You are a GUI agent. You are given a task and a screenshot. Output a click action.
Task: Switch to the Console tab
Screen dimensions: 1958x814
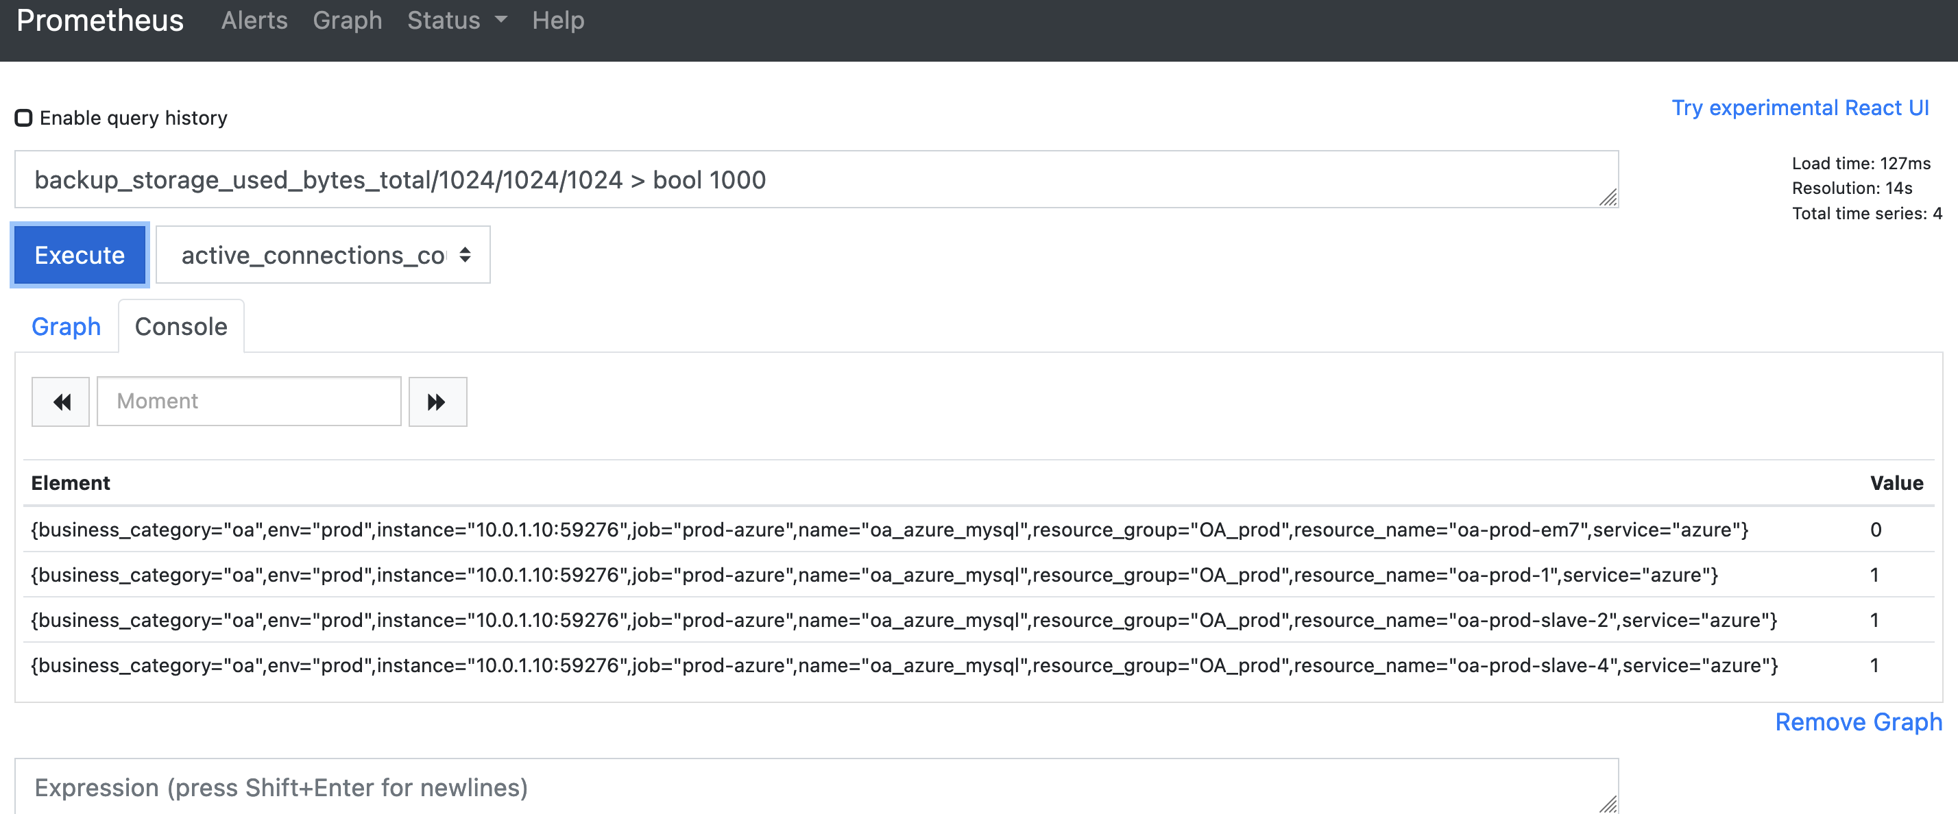tap(181, 326)
